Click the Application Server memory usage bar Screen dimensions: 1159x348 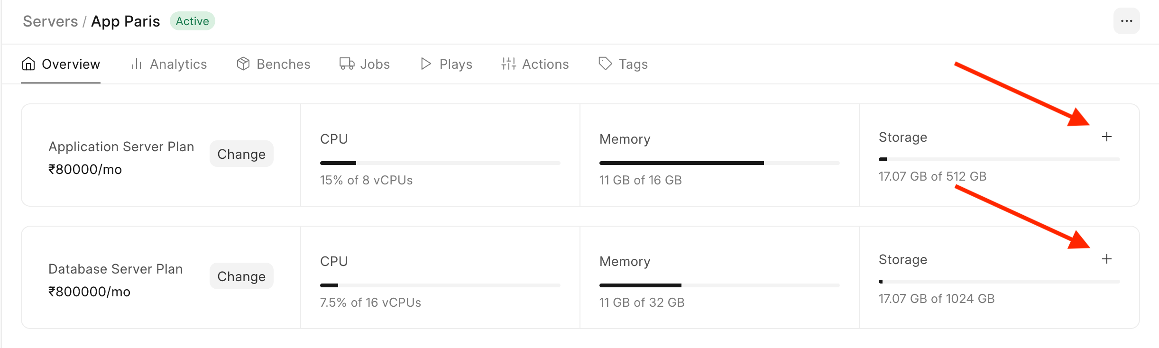click(x=719, y=163)
